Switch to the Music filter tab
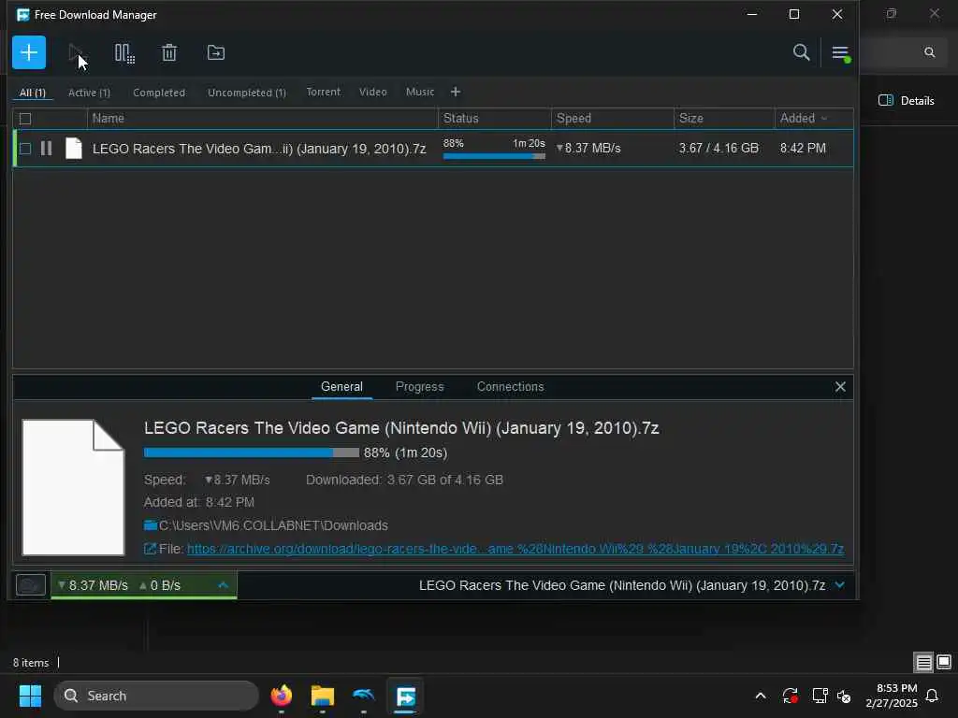The image size is (958, 718). [x=420, y=93]
